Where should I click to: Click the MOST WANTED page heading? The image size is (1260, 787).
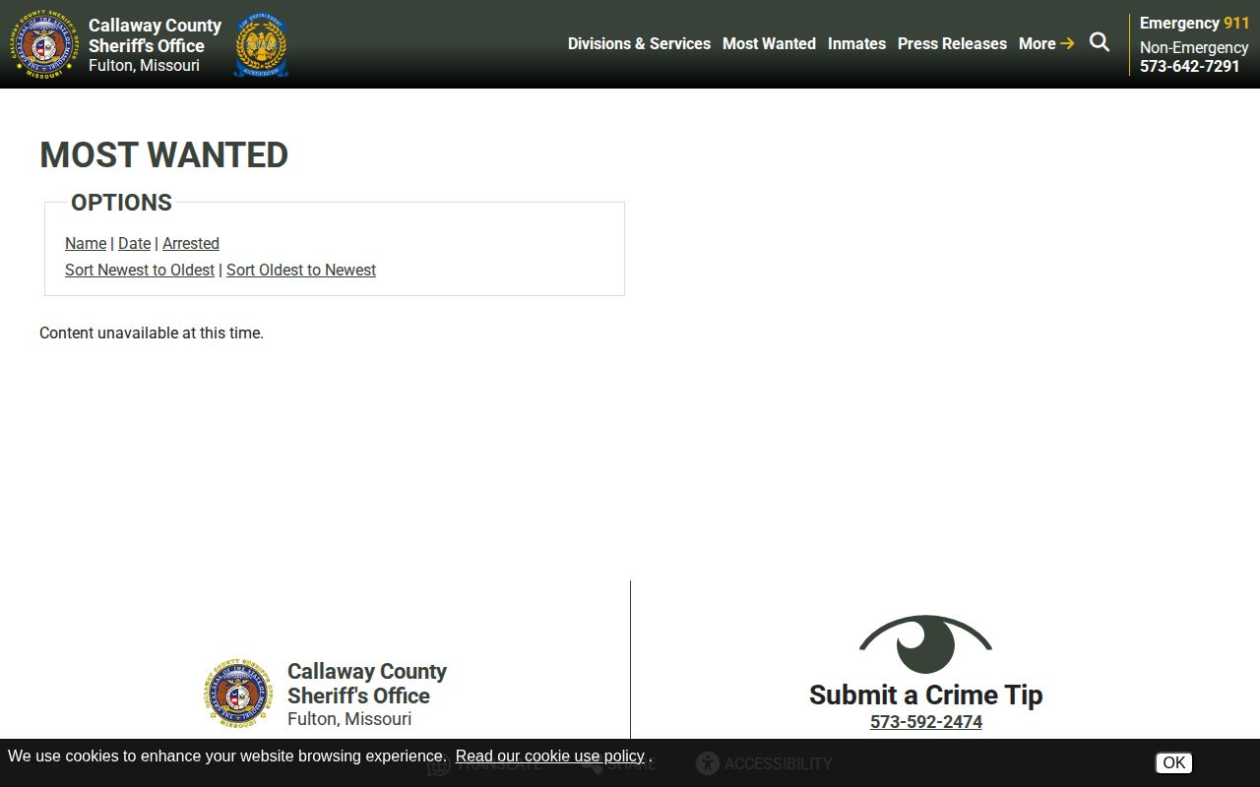point(163,154)
